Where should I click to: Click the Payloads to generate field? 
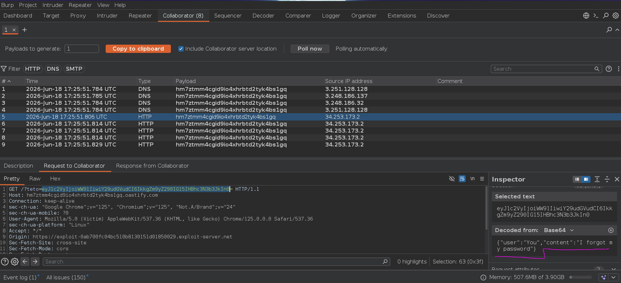click(81, 49)
